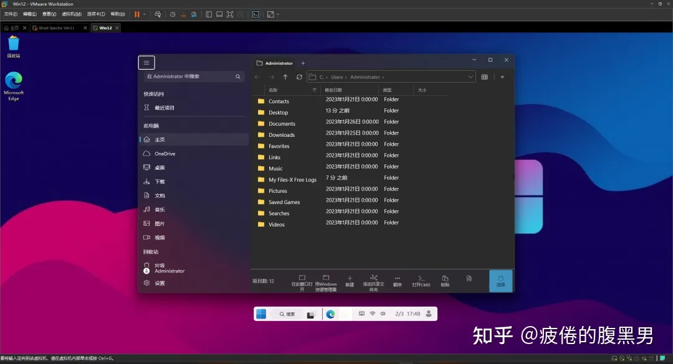Take a VM snapshot
Viewport: 673px width, 364px height.
click(173, 14)
